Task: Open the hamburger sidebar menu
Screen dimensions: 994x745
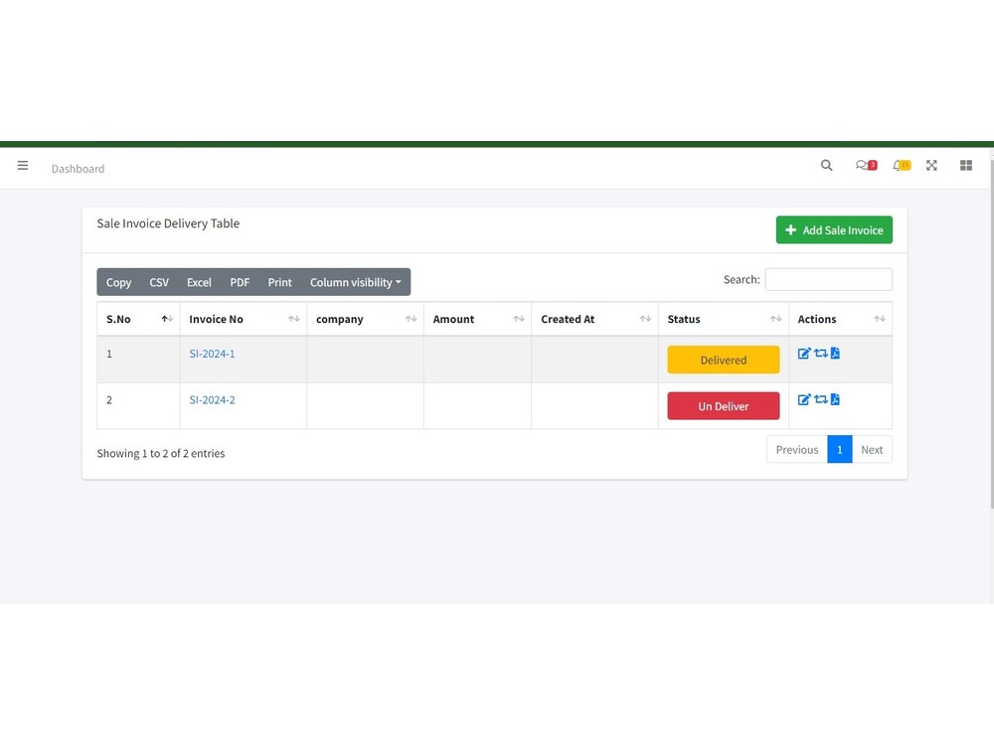Action: (x=23, y=165)
